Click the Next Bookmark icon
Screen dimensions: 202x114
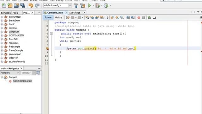(117, 17)
